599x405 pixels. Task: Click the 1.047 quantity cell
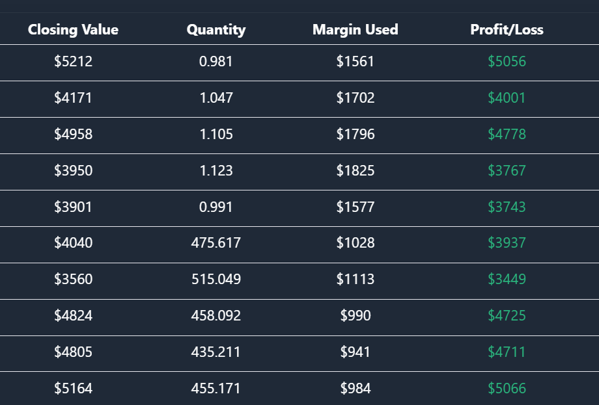point(216,98)
